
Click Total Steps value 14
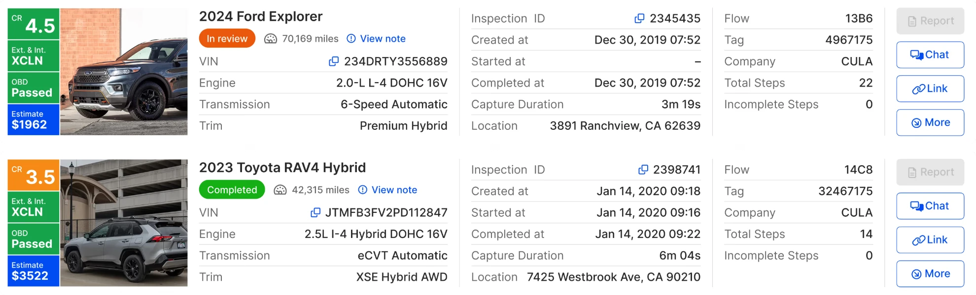point(866,234)
